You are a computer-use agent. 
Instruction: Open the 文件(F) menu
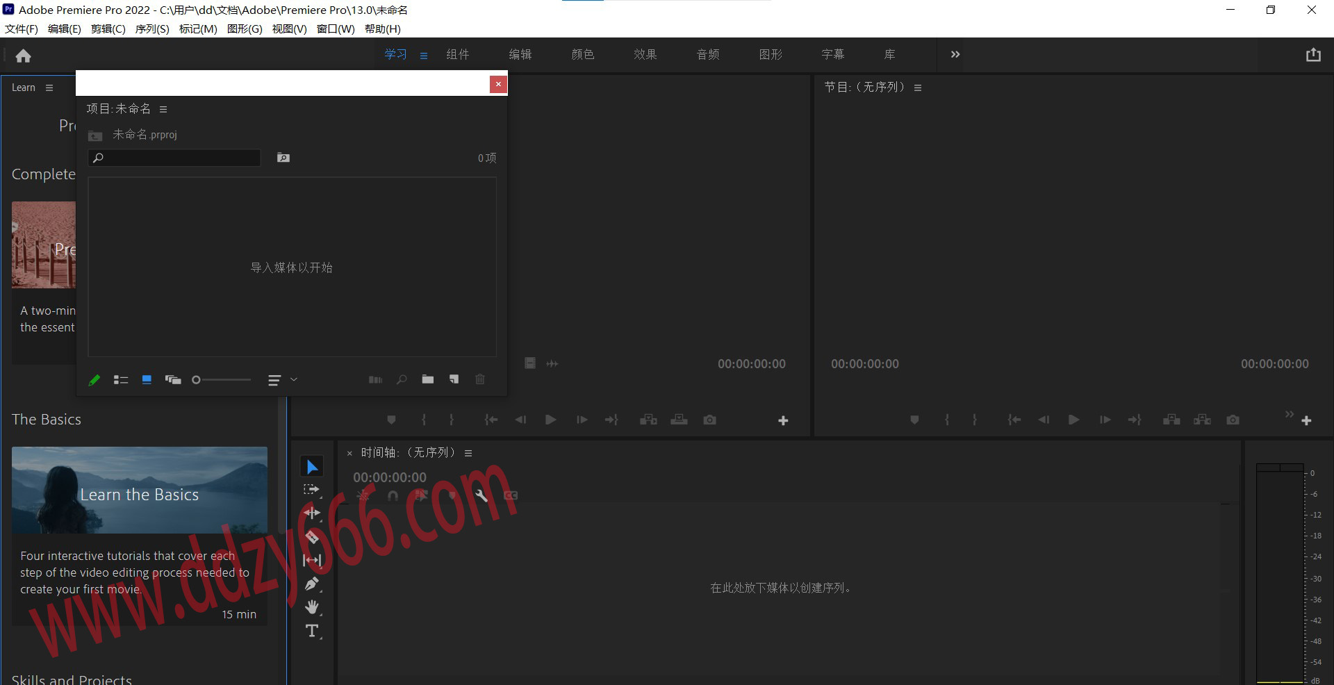(22, 28)
